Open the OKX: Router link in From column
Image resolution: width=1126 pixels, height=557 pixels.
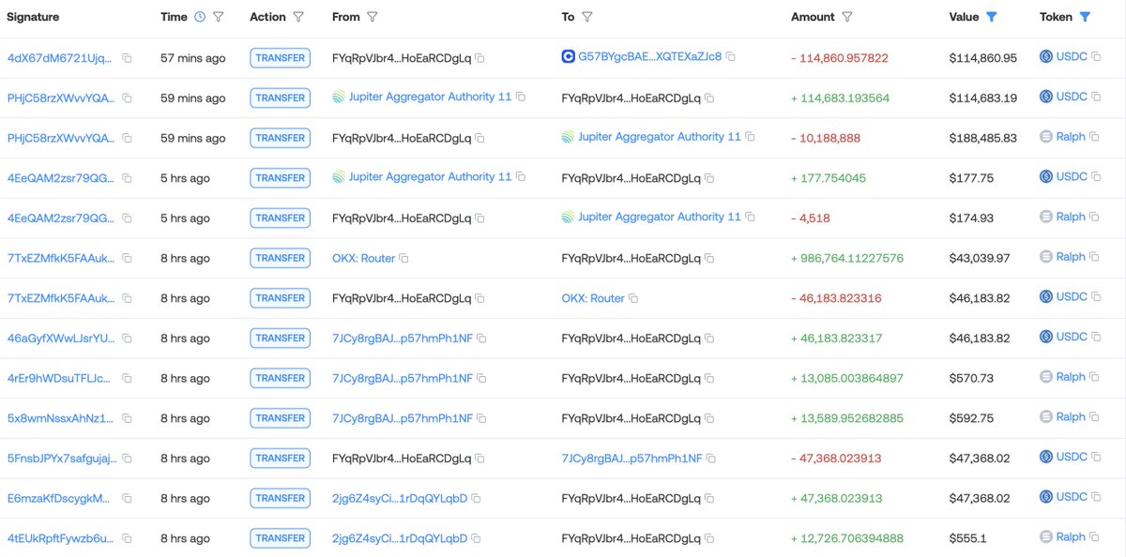coord(363,258)
